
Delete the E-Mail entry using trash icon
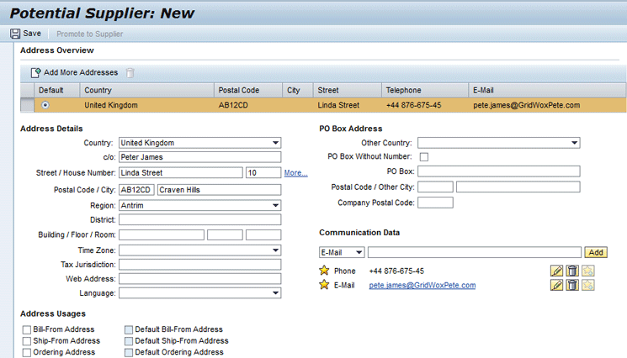(572, 285)
